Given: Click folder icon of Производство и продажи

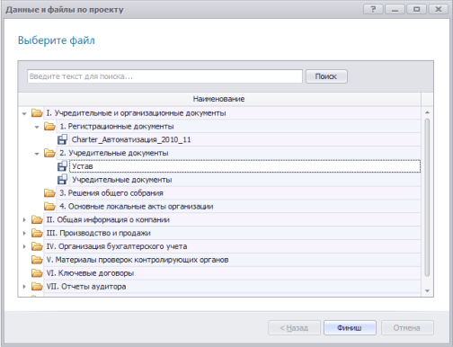Looking at the screenshot, I should click(37, 233).
